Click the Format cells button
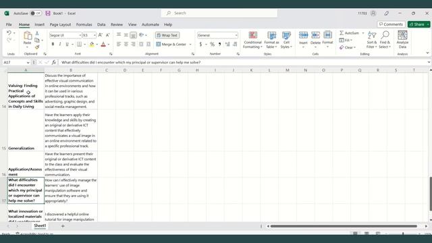The height and width of the screenshot is (243, 432). point(327,39)
